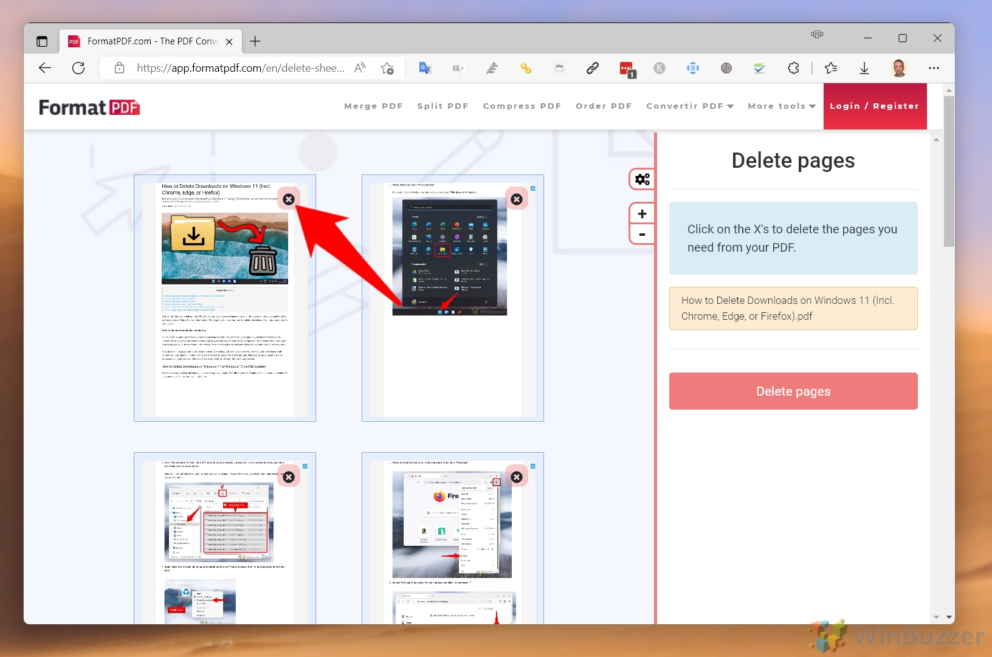Focus the address bar URL
The height and width of the screenshot is (657, 992).
click(x=241, y=68)
